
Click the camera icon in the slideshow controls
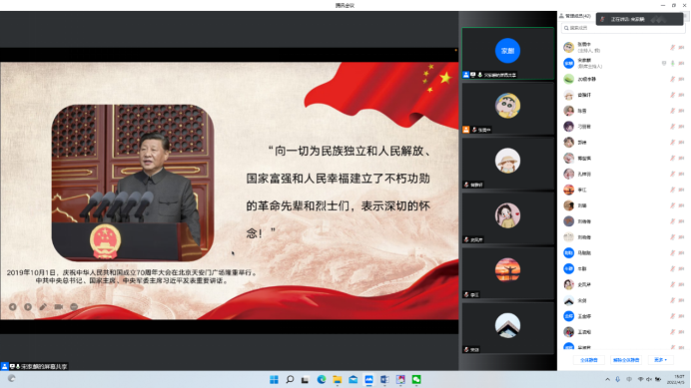pyautogui.click(x=59, y=307)
